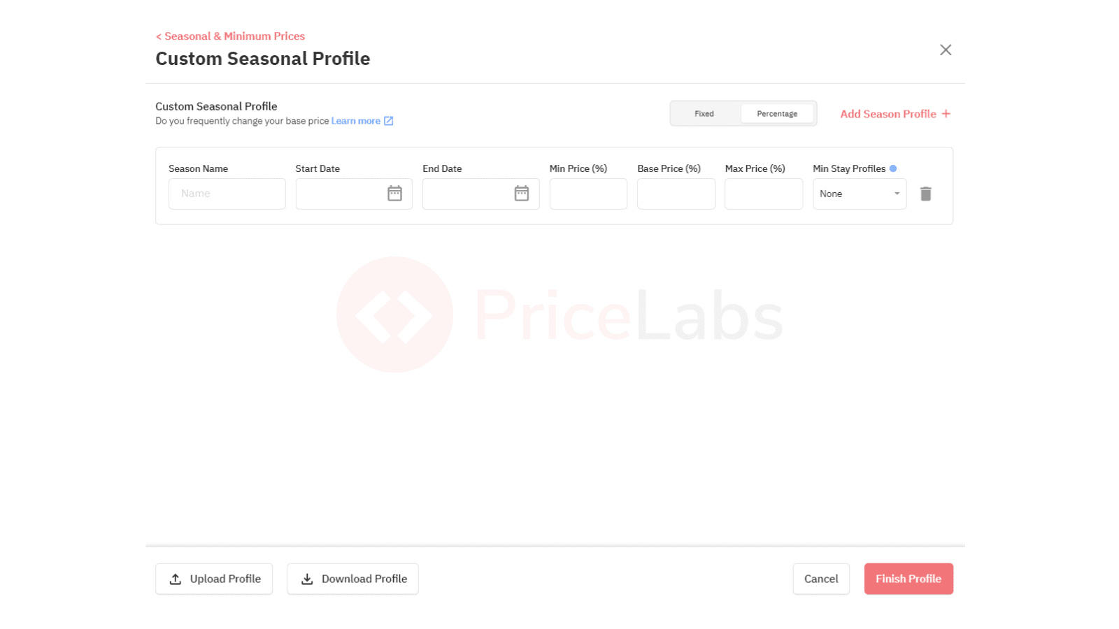
Task: Click Cancel to discard changes
Action: 820,579
